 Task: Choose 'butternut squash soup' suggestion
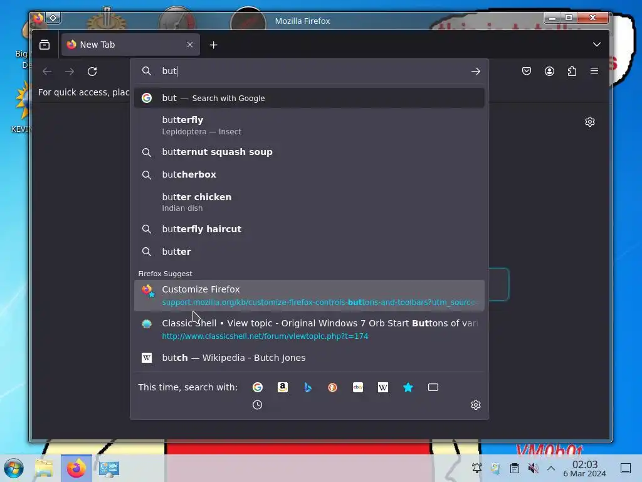tap(309, 152)
